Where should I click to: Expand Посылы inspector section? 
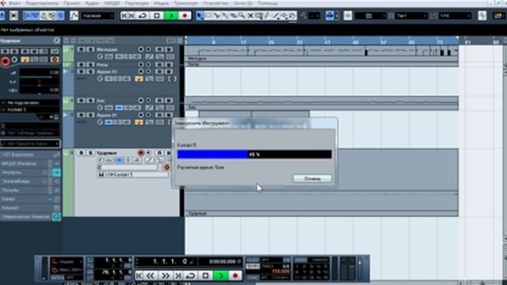tap(30, 190)
